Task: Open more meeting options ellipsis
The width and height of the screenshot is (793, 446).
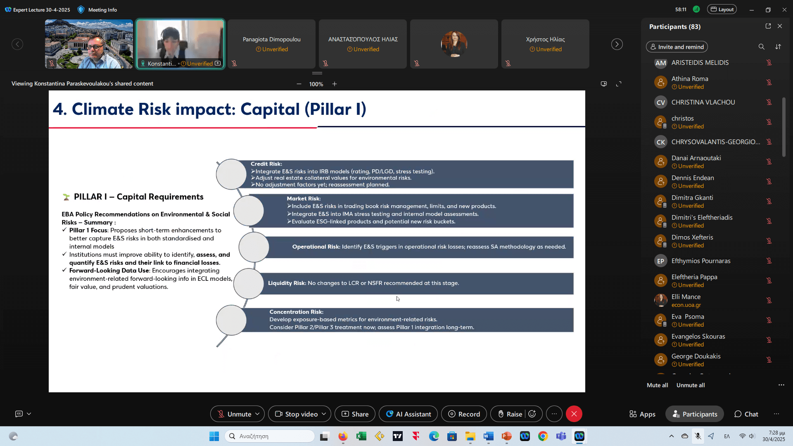Action: (x=554, y=414)
